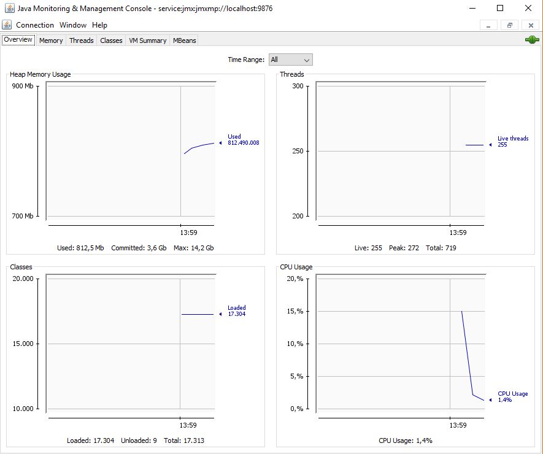Click the Total: 719 threads text
543x454 pixels.
[x=441, y=248]
